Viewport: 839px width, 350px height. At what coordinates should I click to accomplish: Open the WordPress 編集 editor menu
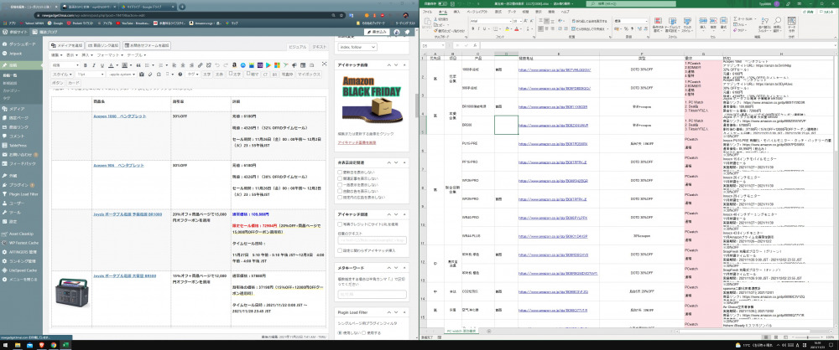[57, 55]
